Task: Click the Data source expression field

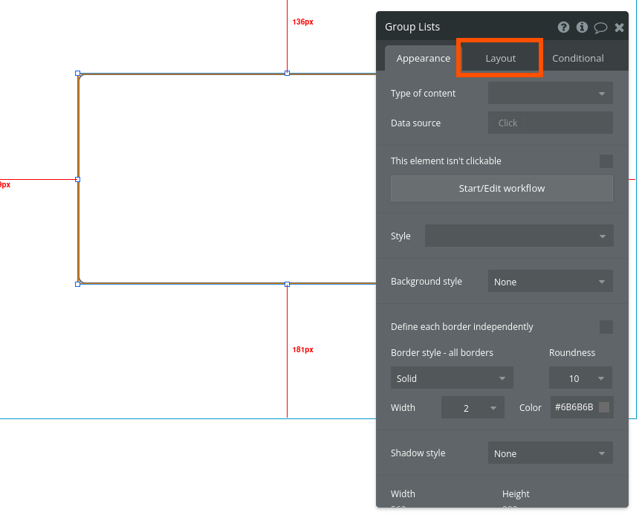Action: pyautogui.click(x=551, y=123)
